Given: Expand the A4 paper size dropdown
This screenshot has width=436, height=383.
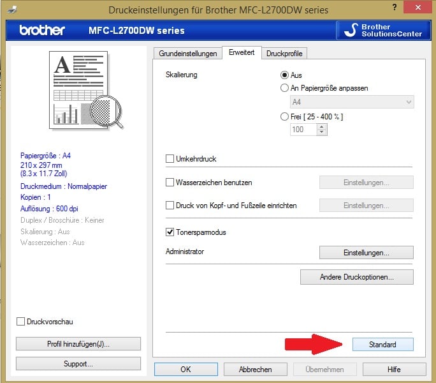Looking at the screenshot, I should [351, 102].
